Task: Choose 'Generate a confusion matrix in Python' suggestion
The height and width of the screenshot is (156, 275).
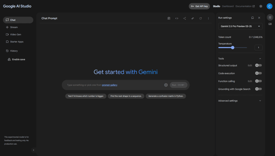Action: click(x=166, y=96)
